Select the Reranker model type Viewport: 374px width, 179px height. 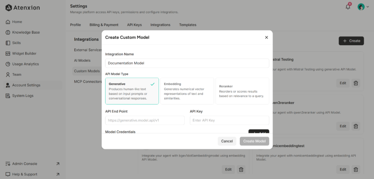coord(242,91)
